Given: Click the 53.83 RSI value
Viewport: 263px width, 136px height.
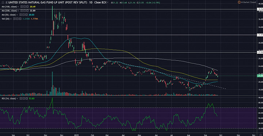Looking at the screenshot, I should [32, 98].
